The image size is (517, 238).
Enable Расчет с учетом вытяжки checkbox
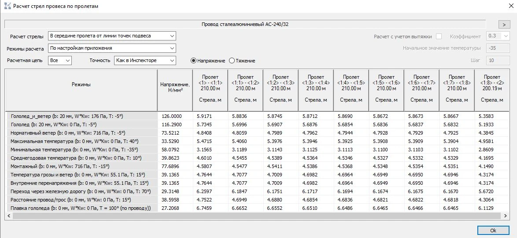[439, 37]
